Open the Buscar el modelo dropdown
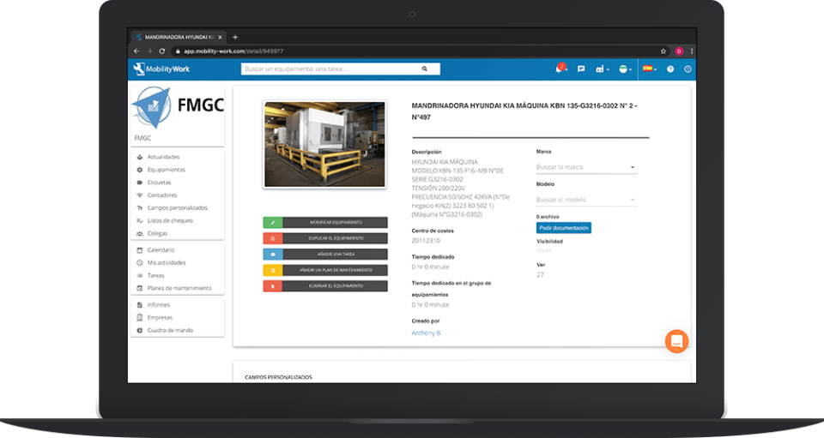Screen dimensions: 824x438 click(x=586, y=200)
